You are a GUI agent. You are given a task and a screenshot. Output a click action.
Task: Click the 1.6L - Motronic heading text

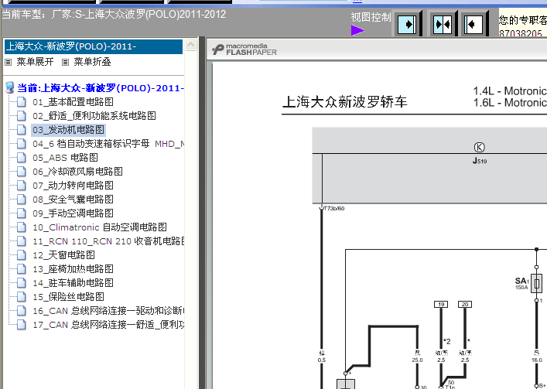pos(510,103)
